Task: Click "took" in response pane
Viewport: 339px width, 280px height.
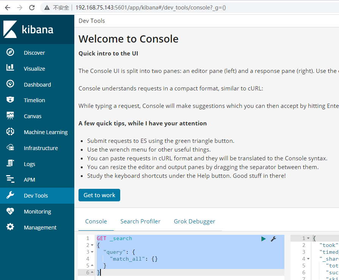Action: point(329,245)
